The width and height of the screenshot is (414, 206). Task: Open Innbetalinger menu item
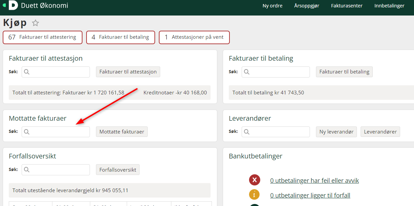pyautogui.click(x=389, y=5)
